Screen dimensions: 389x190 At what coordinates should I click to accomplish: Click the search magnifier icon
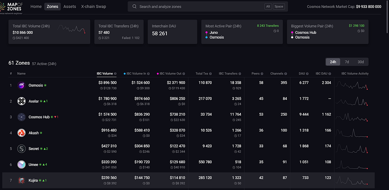coord(135,7)
